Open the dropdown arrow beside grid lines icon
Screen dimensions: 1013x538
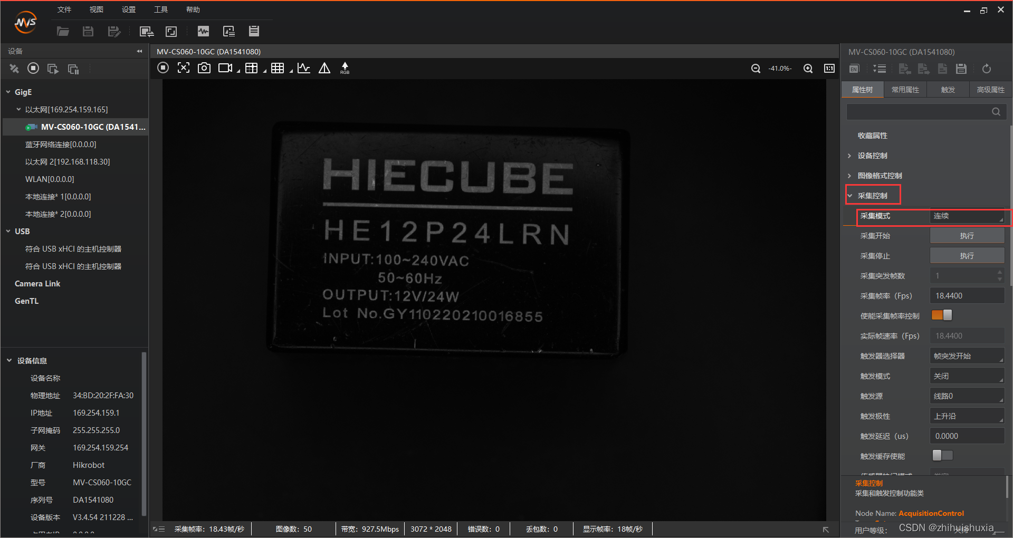pyautogui.click(x=291, y=71)
